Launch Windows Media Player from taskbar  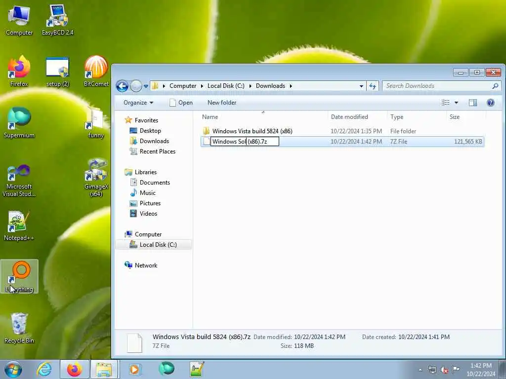[x=134, y=369]
